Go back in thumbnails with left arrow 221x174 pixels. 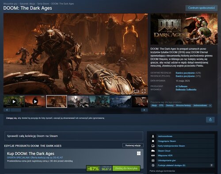point(7,110)
